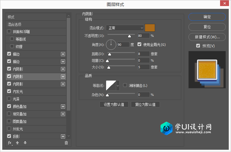Open the orange inner shadow color swatch

pos(150,28)
